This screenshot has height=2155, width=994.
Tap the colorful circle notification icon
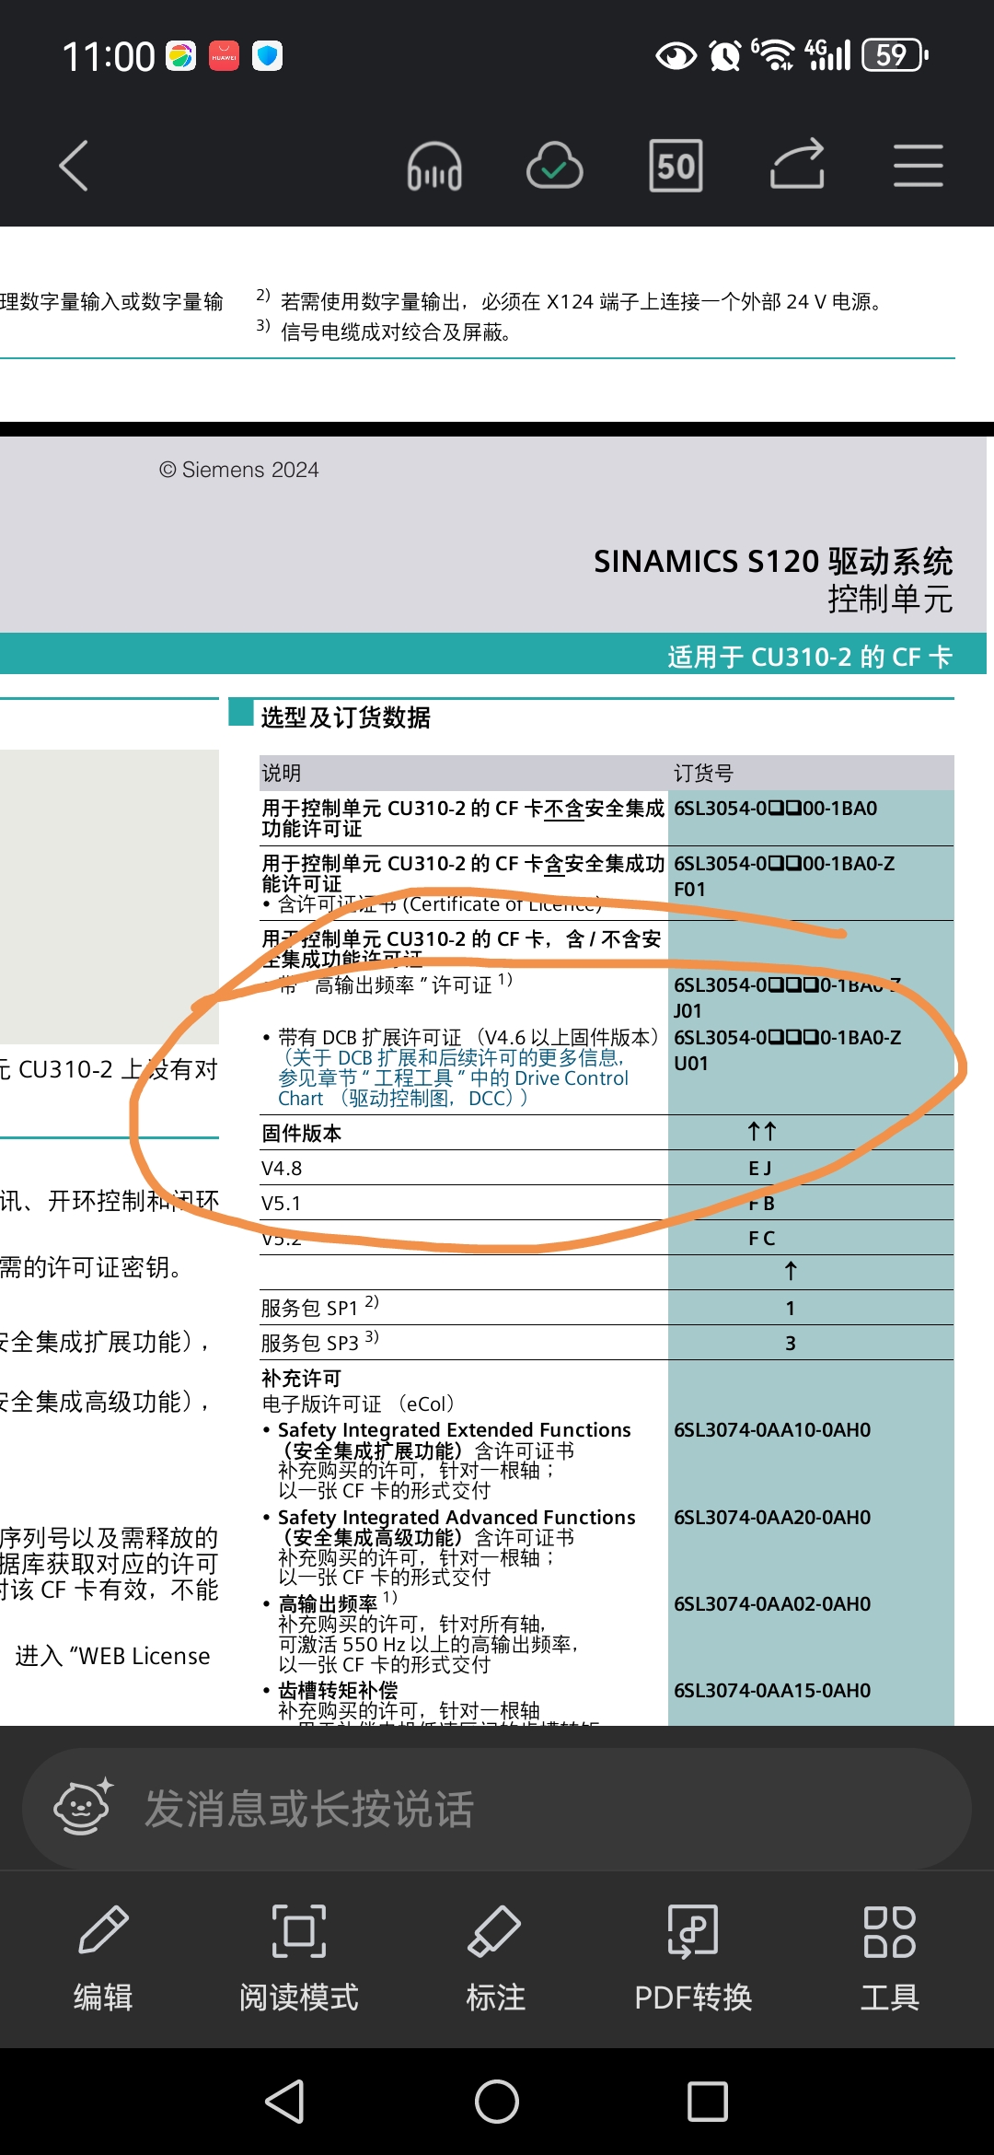pyautogui.click(x=180, y=56)
